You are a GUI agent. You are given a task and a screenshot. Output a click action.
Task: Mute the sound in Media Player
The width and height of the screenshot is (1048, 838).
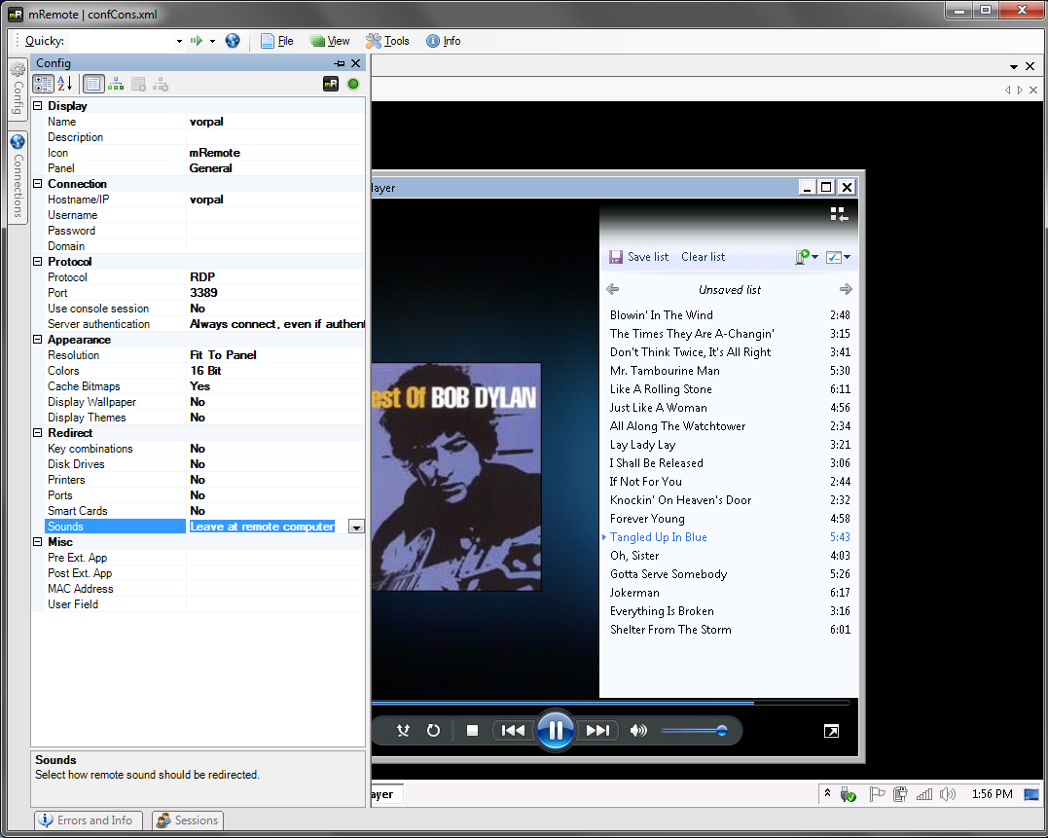tap(638, 729)
